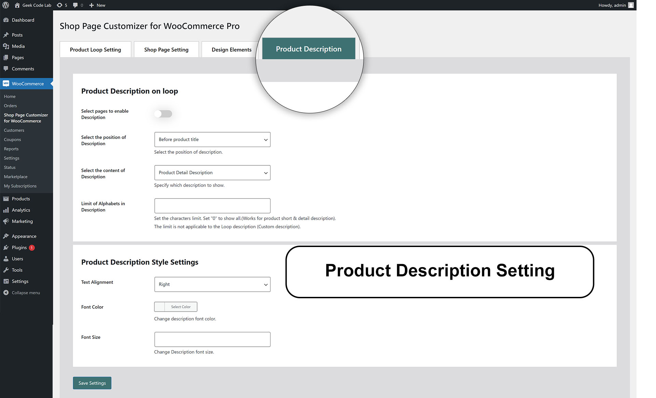Click the Products icon in sidebar
Viewport: 656px width, 398px height.
[6, 199]
